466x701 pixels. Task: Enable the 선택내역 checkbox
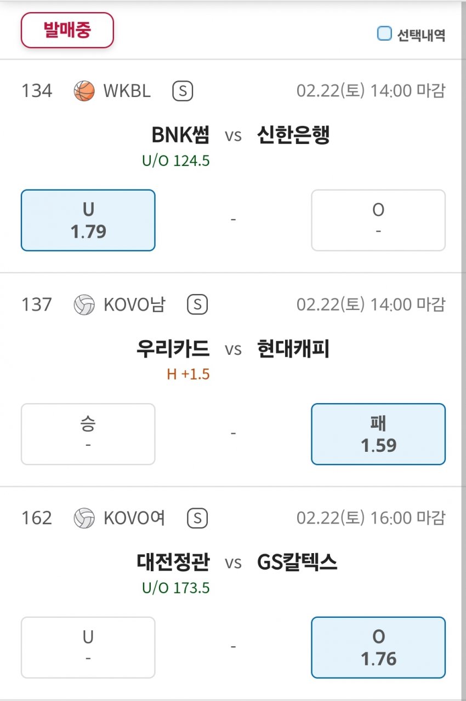tap(384, 34)
